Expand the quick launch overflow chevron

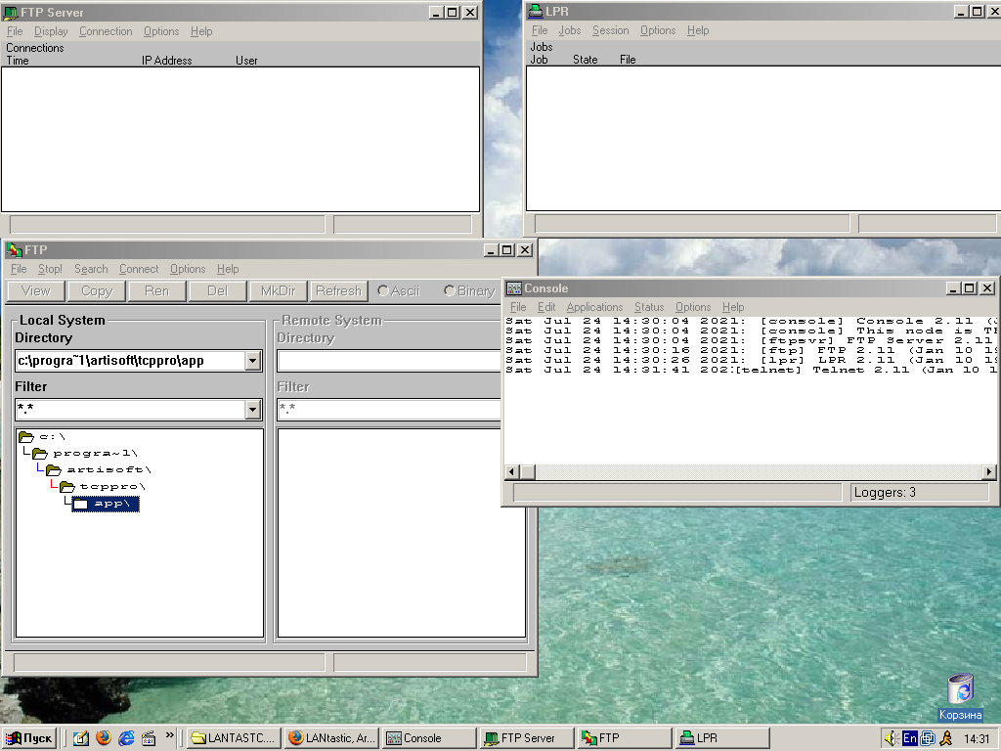[x=170, y=735]
